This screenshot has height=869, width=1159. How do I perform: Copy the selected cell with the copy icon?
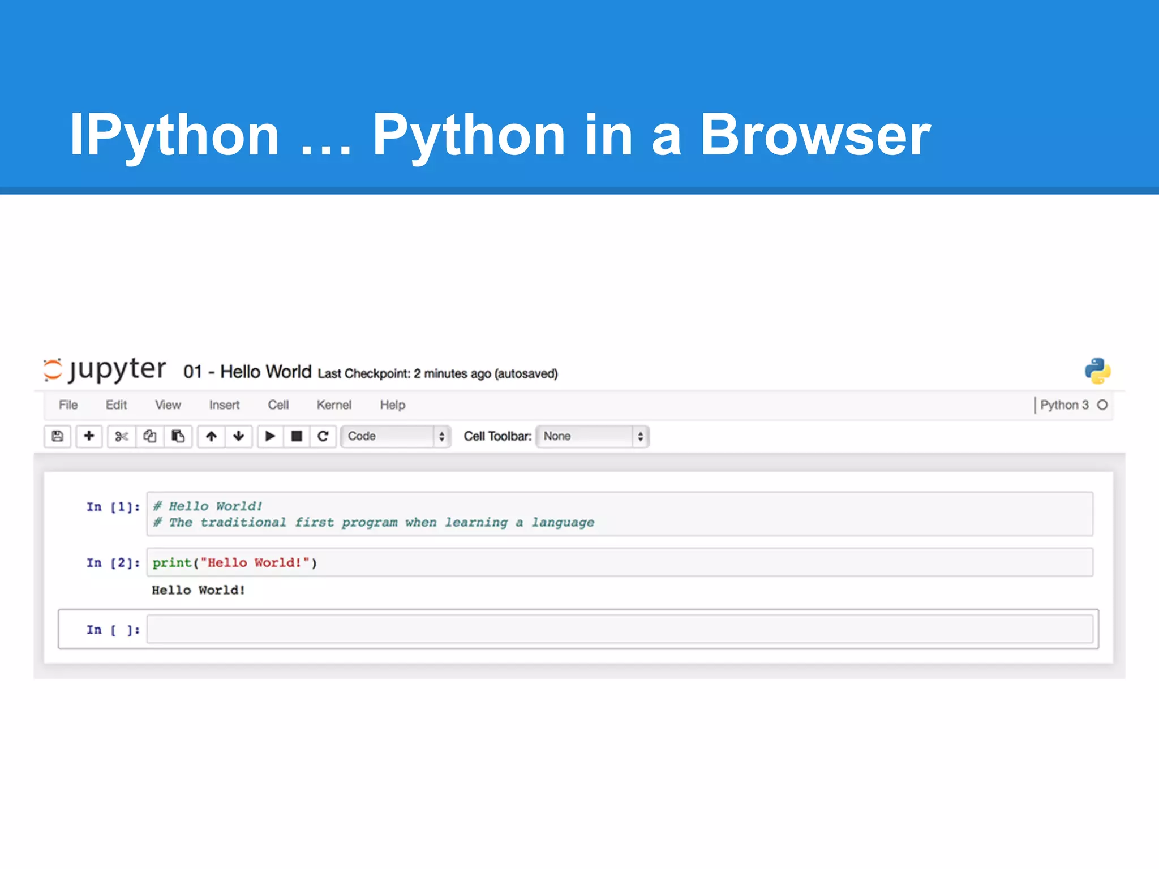150,436
